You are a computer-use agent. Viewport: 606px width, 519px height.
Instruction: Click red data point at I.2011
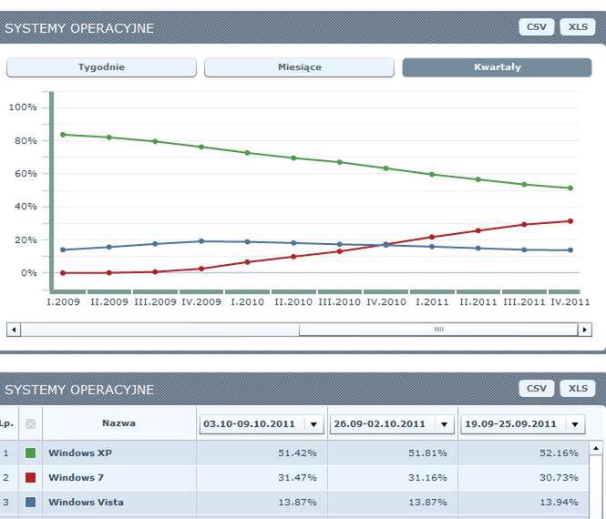[432, 237]
